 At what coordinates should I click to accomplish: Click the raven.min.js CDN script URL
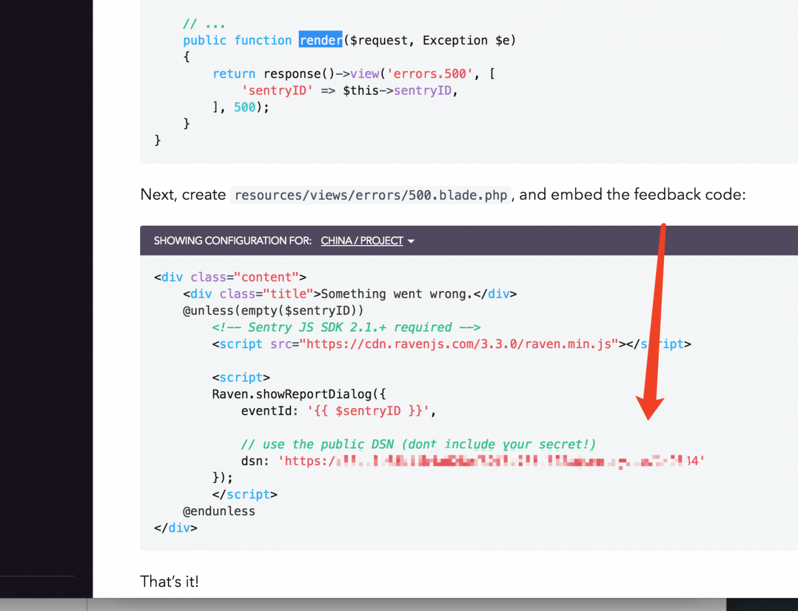458,344
